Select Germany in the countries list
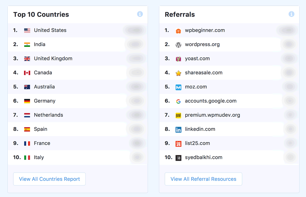Image resolution: width=306 pixels, height=197 pixels. point(45,101)
